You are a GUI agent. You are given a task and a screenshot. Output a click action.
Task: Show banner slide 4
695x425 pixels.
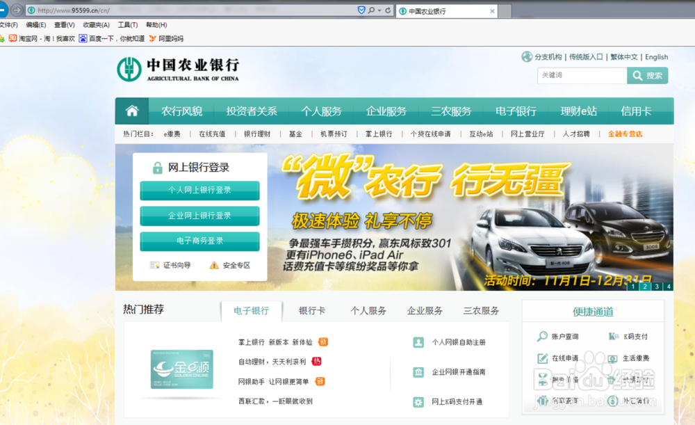click(669, 287)
